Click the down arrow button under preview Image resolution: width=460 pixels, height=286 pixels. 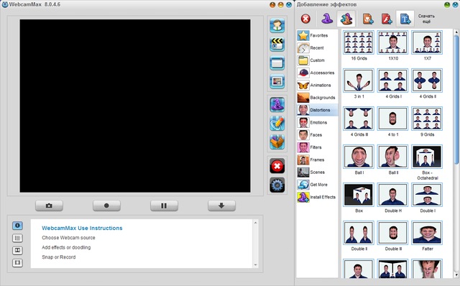pos(221,206)
